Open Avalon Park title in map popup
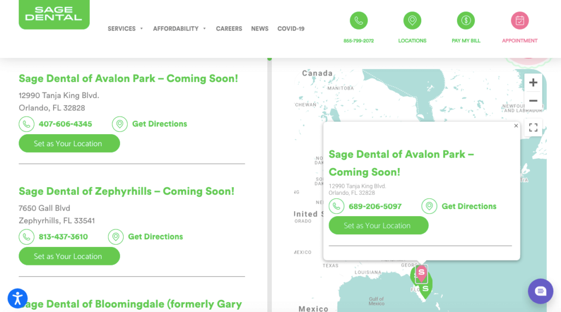The width and height of the screenshot is (561, 312). pyautogui.click(x=401, y=163)
